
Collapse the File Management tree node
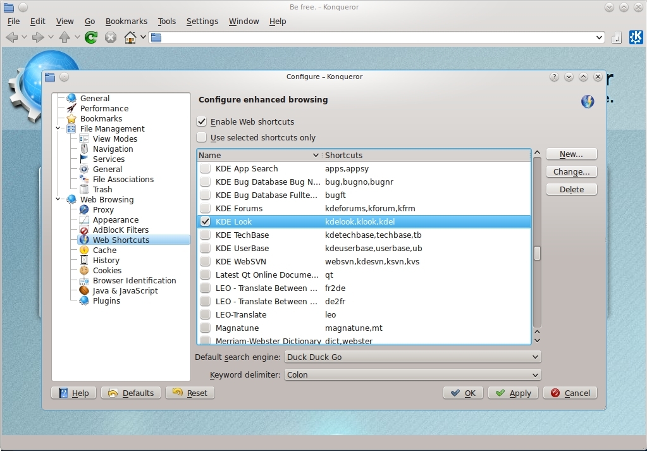click(58, 129)
